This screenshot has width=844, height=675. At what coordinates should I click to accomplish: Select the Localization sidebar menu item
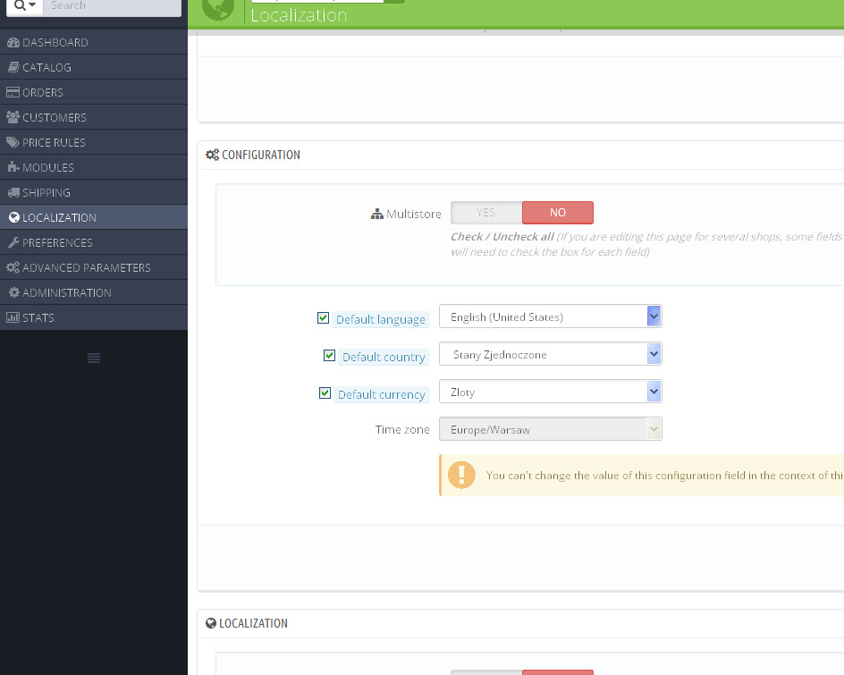94,217
